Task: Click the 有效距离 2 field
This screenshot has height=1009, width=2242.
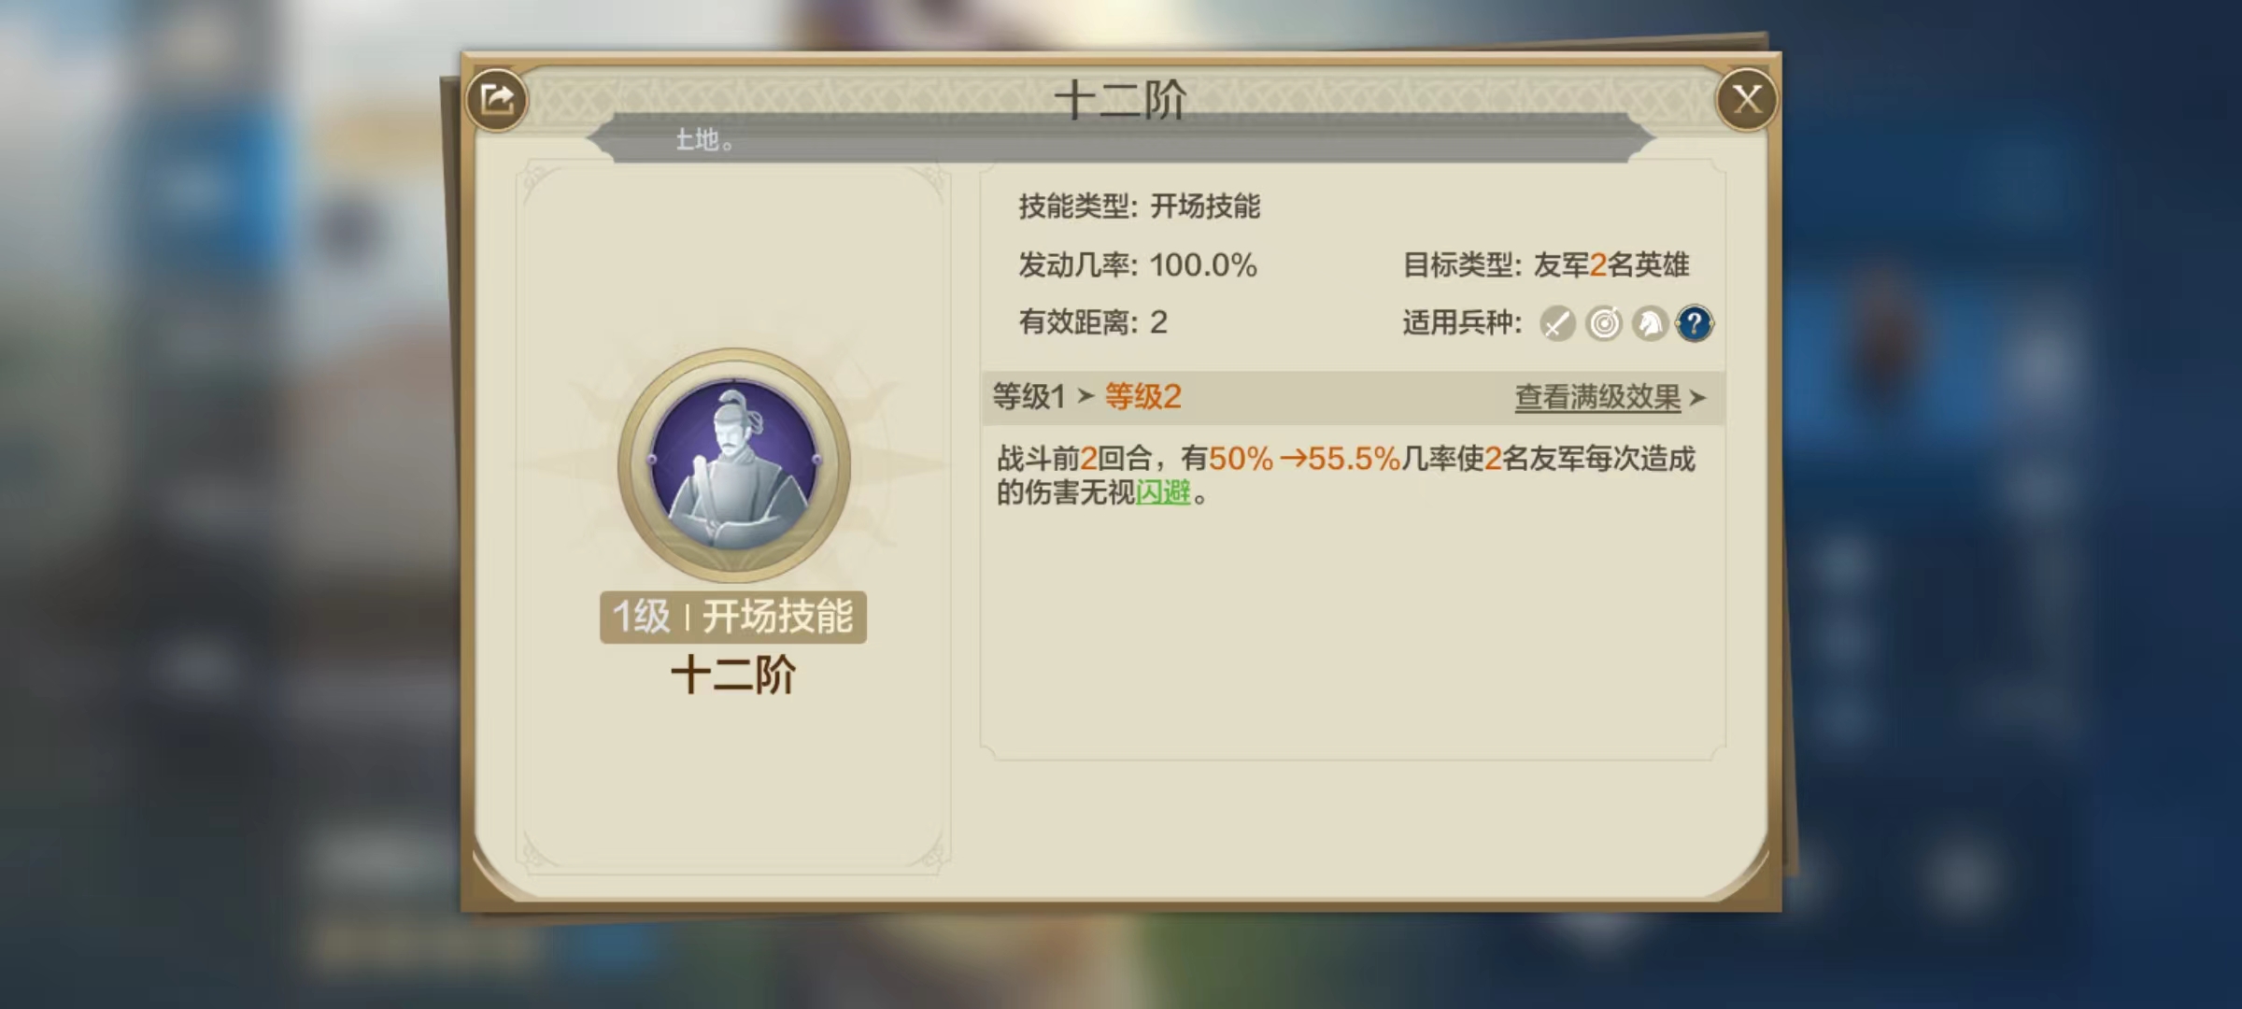Action: (x=1093, y=322)
